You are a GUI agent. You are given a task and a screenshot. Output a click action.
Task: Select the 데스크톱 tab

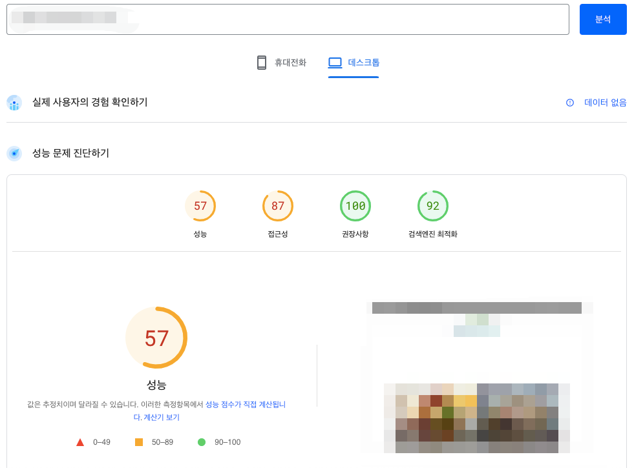coord(353,62)
